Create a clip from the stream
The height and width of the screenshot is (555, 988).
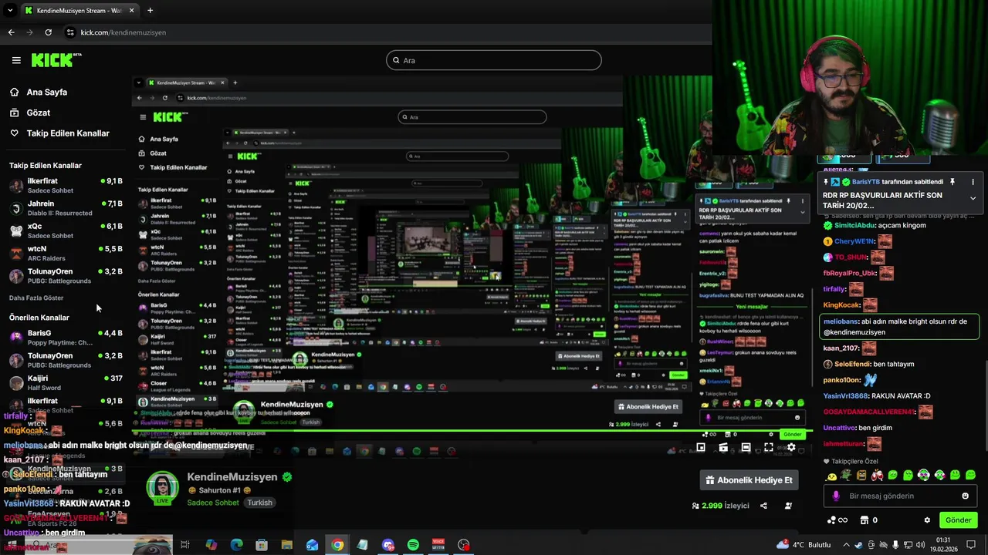[723, 447]
